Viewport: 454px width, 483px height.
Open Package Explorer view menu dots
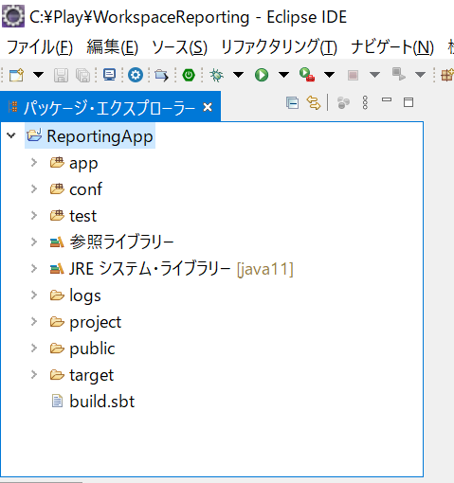pyautogui.click(x=365, y=103)
